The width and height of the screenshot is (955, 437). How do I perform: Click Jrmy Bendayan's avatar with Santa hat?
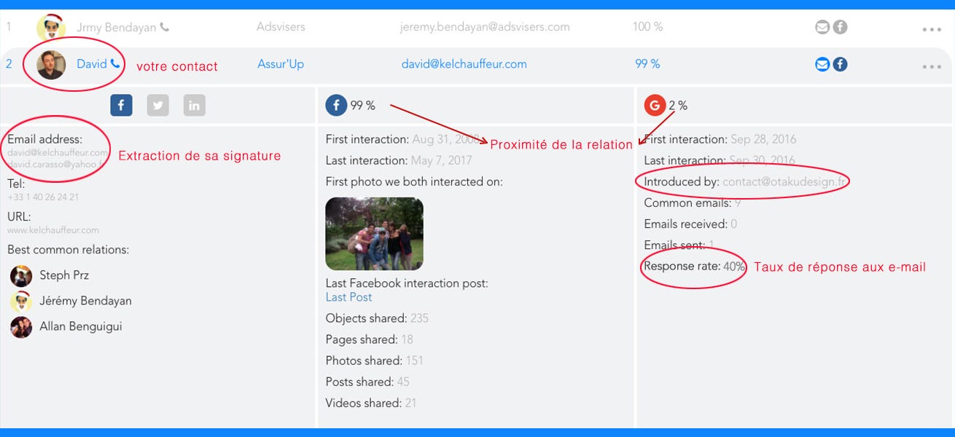(x=51, y=27)
